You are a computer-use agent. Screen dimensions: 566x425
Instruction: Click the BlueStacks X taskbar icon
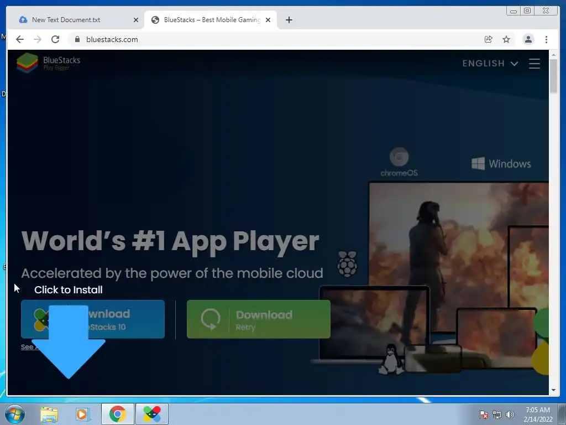[152, 414]
